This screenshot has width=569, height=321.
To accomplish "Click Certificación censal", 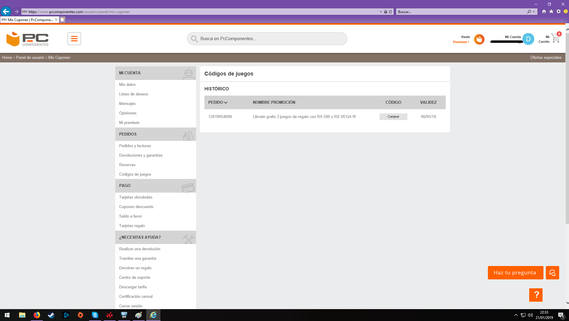I will coord(136,296).
